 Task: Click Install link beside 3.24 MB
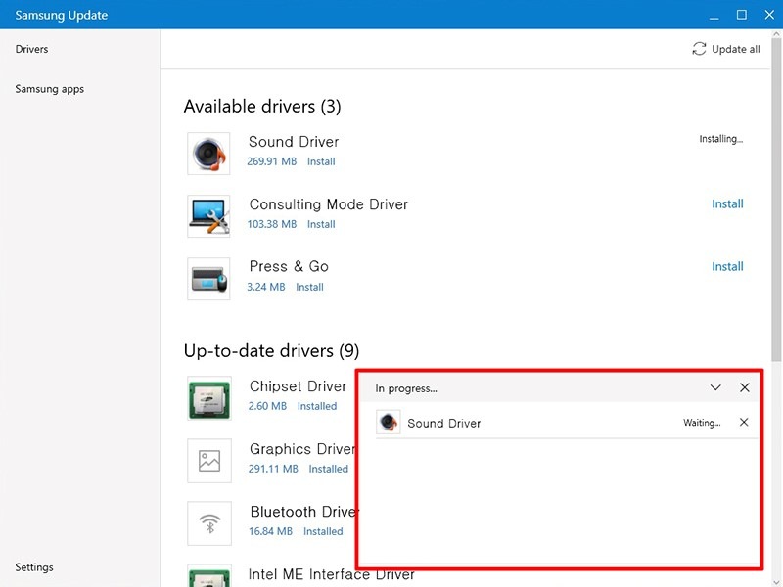tap(309, 287)
